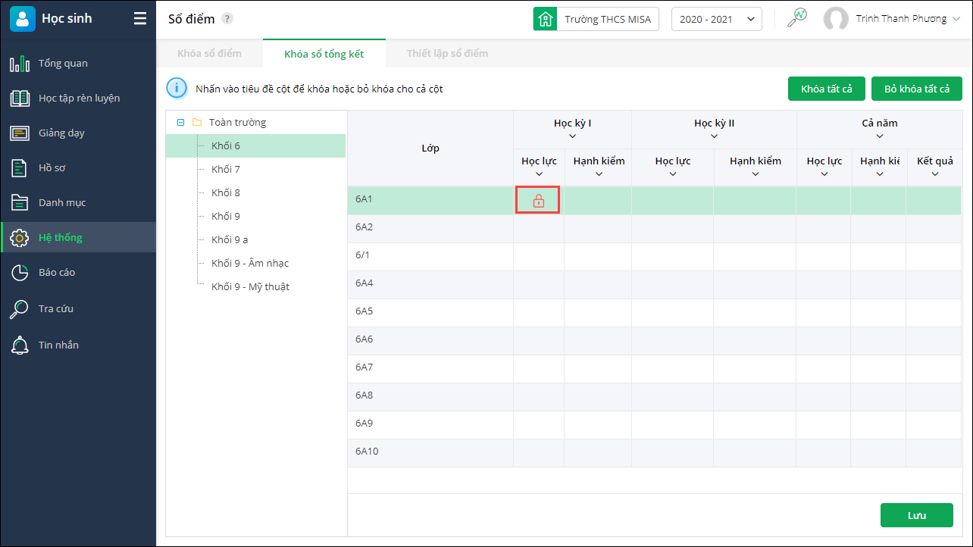Click the Khóa tất cả button
Screen dimensions: 973x547
pos(827,89)
